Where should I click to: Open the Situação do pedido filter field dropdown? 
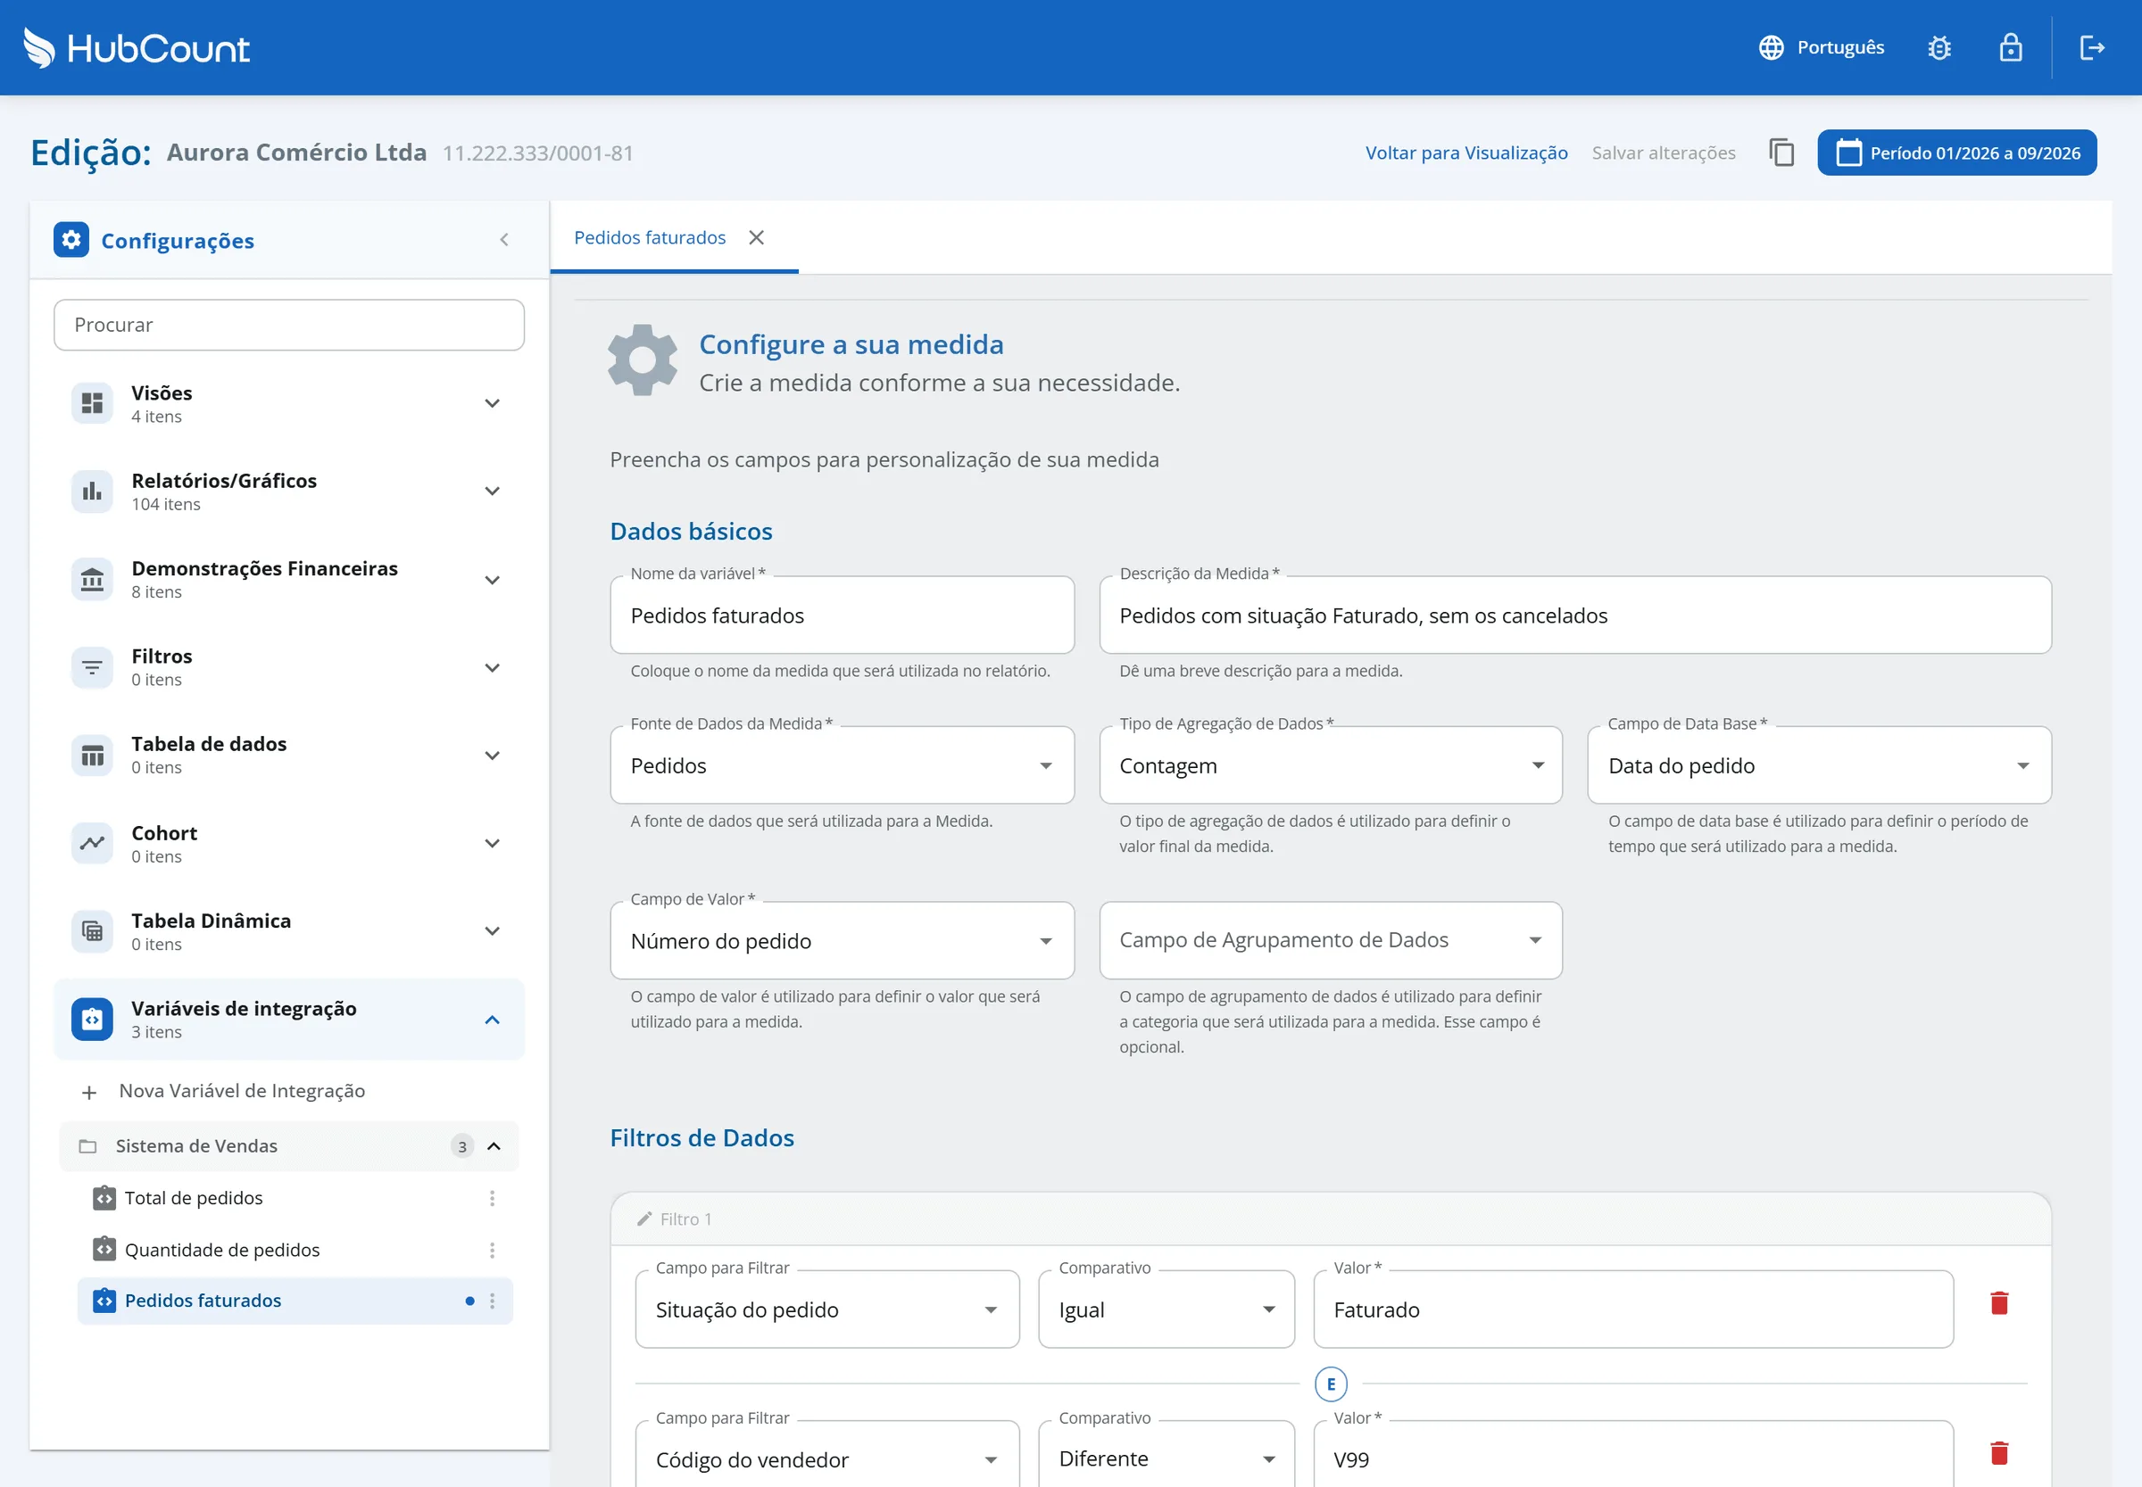click(x=826, y=1310)
